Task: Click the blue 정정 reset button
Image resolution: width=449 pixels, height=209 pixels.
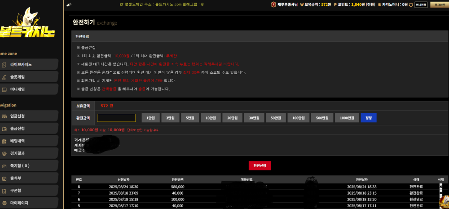Action: click(x=369, y=118)
